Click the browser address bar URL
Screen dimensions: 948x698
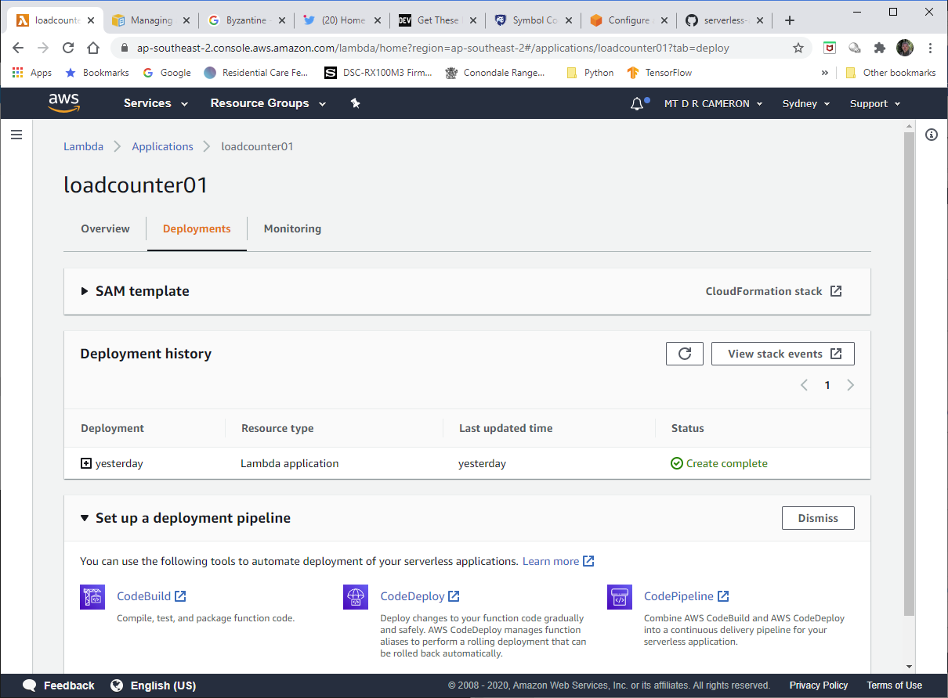pos(432,48)
